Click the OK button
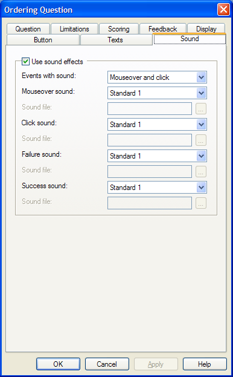This screenshot has width=233, height=377. [58, 364]
